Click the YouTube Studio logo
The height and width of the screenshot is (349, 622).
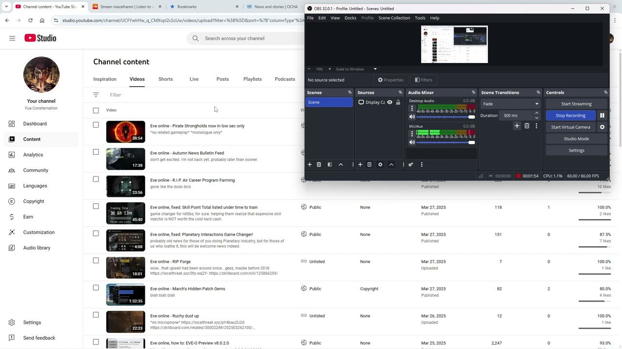point(40,38)
